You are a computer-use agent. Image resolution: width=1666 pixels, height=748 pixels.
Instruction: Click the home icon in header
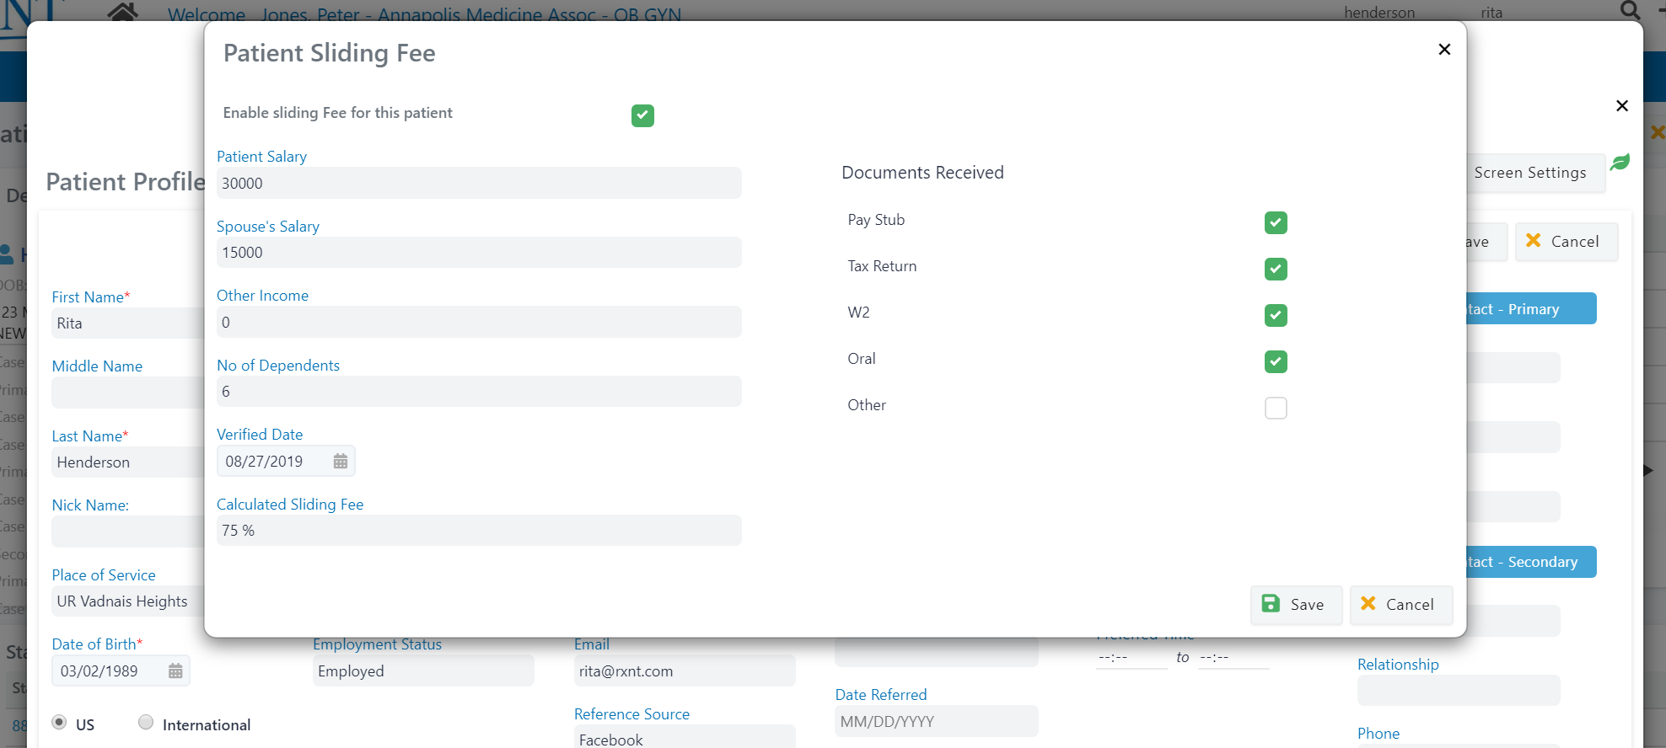[123, 12]
